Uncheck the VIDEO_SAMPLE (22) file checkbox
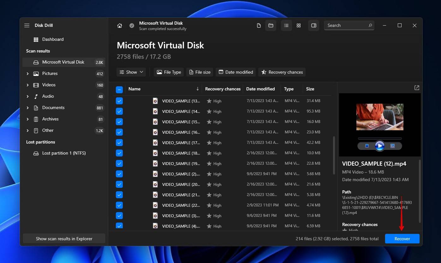 coord(119,205)
